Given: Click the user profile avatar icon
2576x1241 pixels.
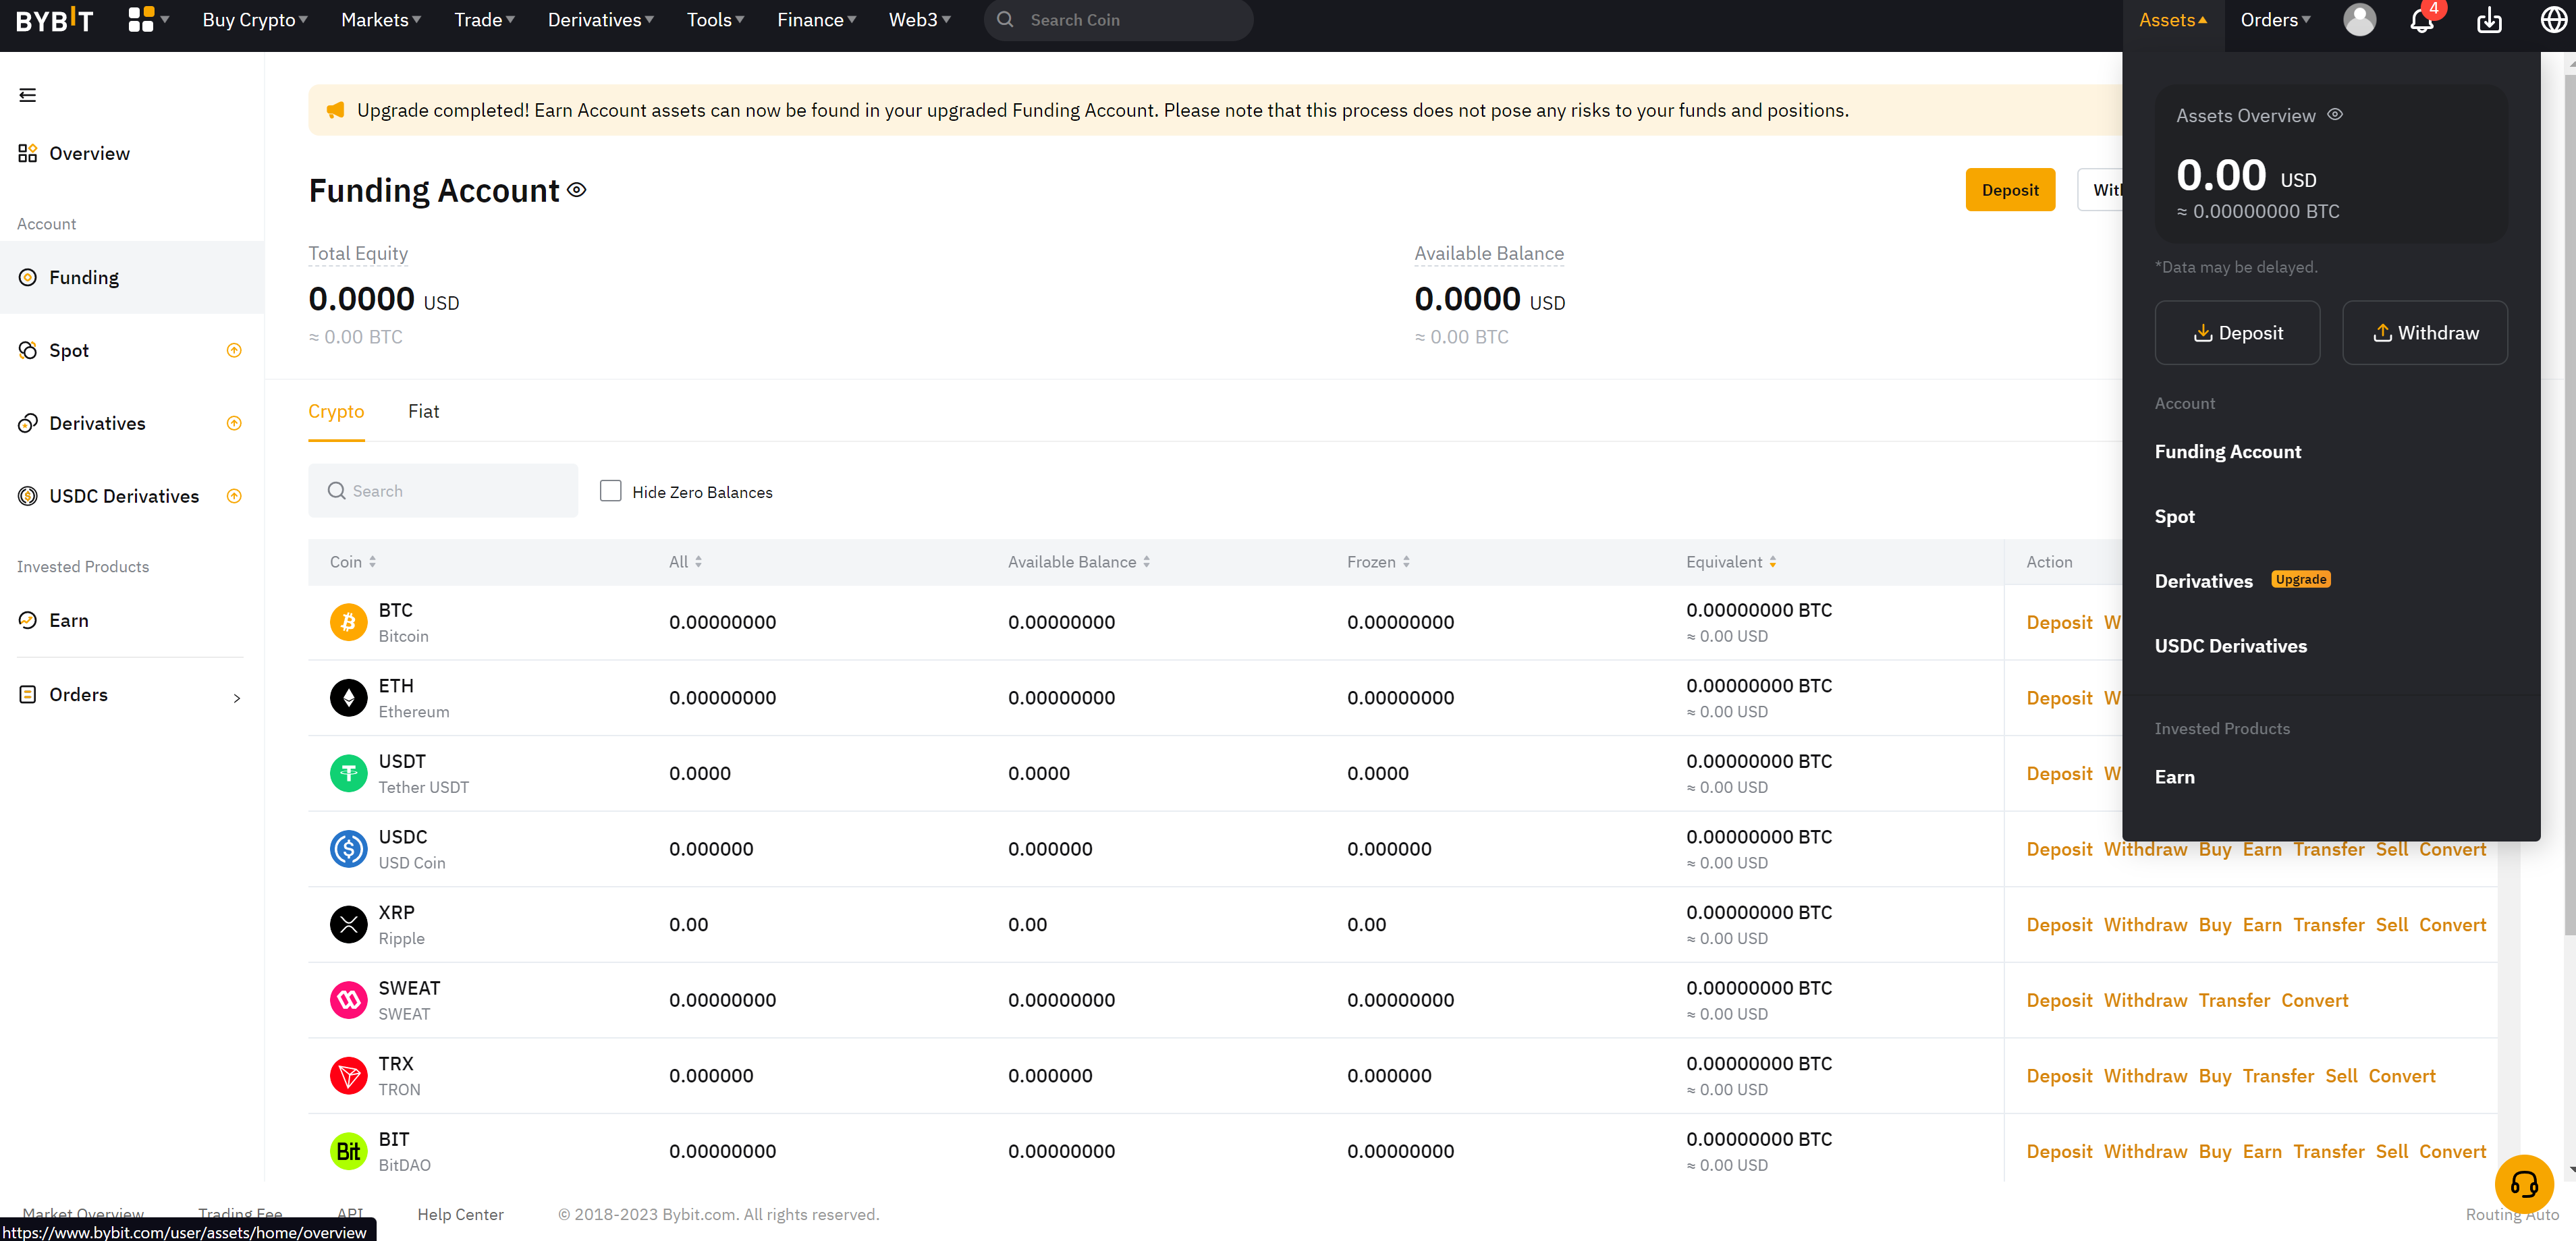Looking at the screenshot, I should pos(2359,20).
